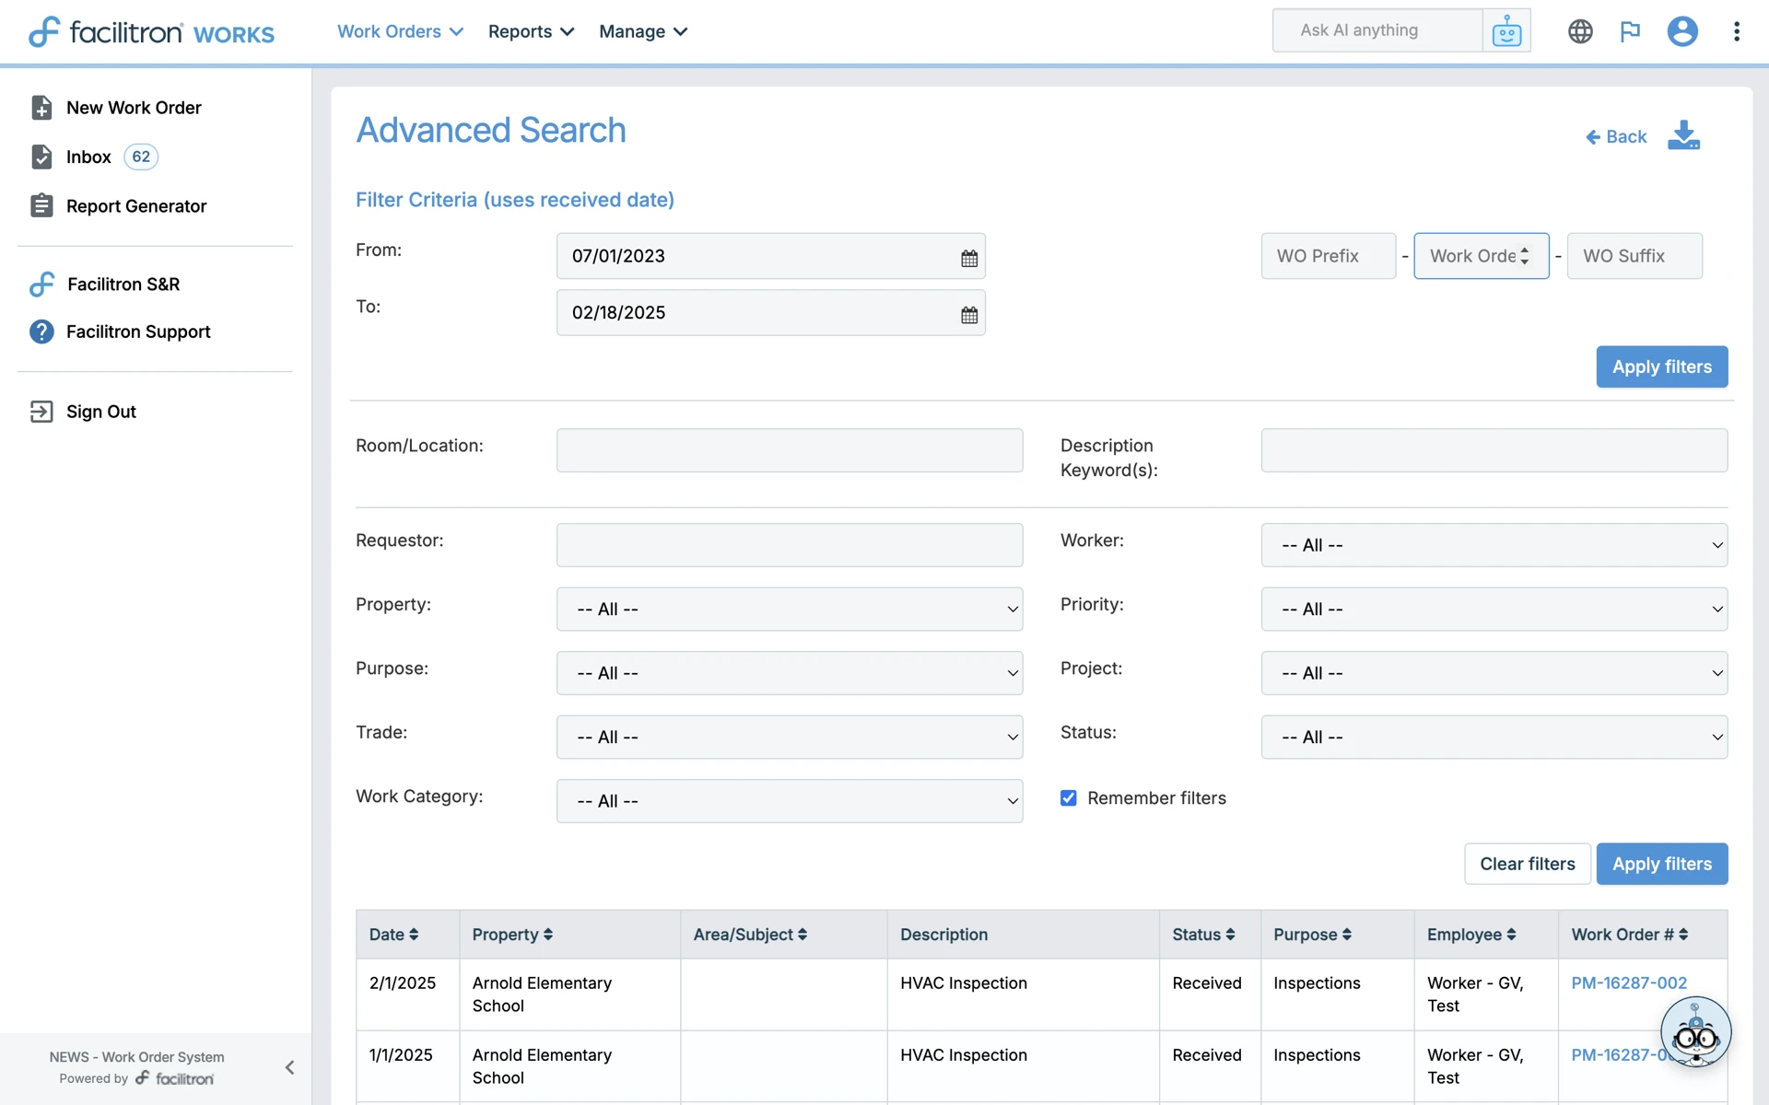1769x1105 pixels.
Task: Expand the Status dropdown
Action: pyautogui.click(x=1493, y=737)
